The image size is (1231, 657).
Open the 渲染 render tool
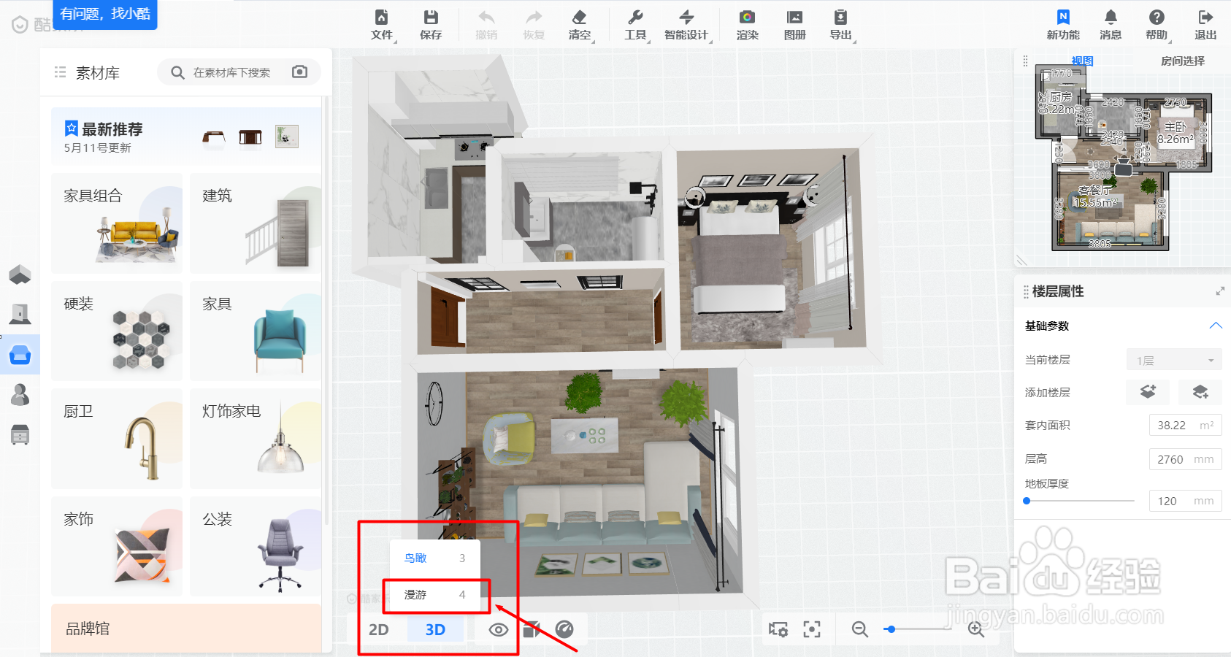[x=747, y=25]
